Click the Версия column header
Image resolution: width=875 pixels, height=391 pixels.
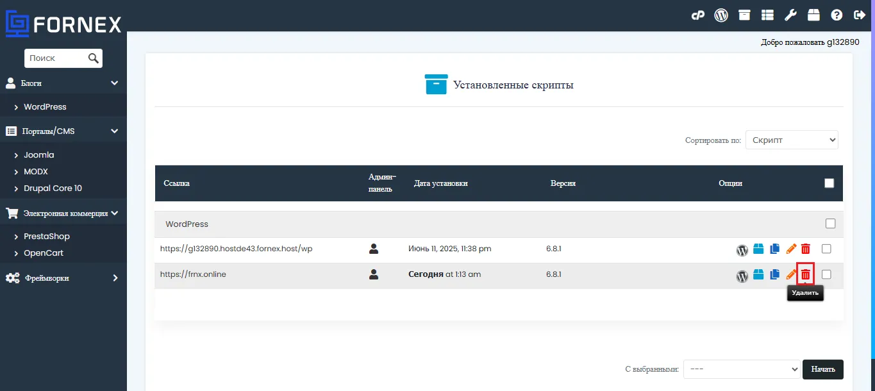pyautogui.click(x=563, y=183)
